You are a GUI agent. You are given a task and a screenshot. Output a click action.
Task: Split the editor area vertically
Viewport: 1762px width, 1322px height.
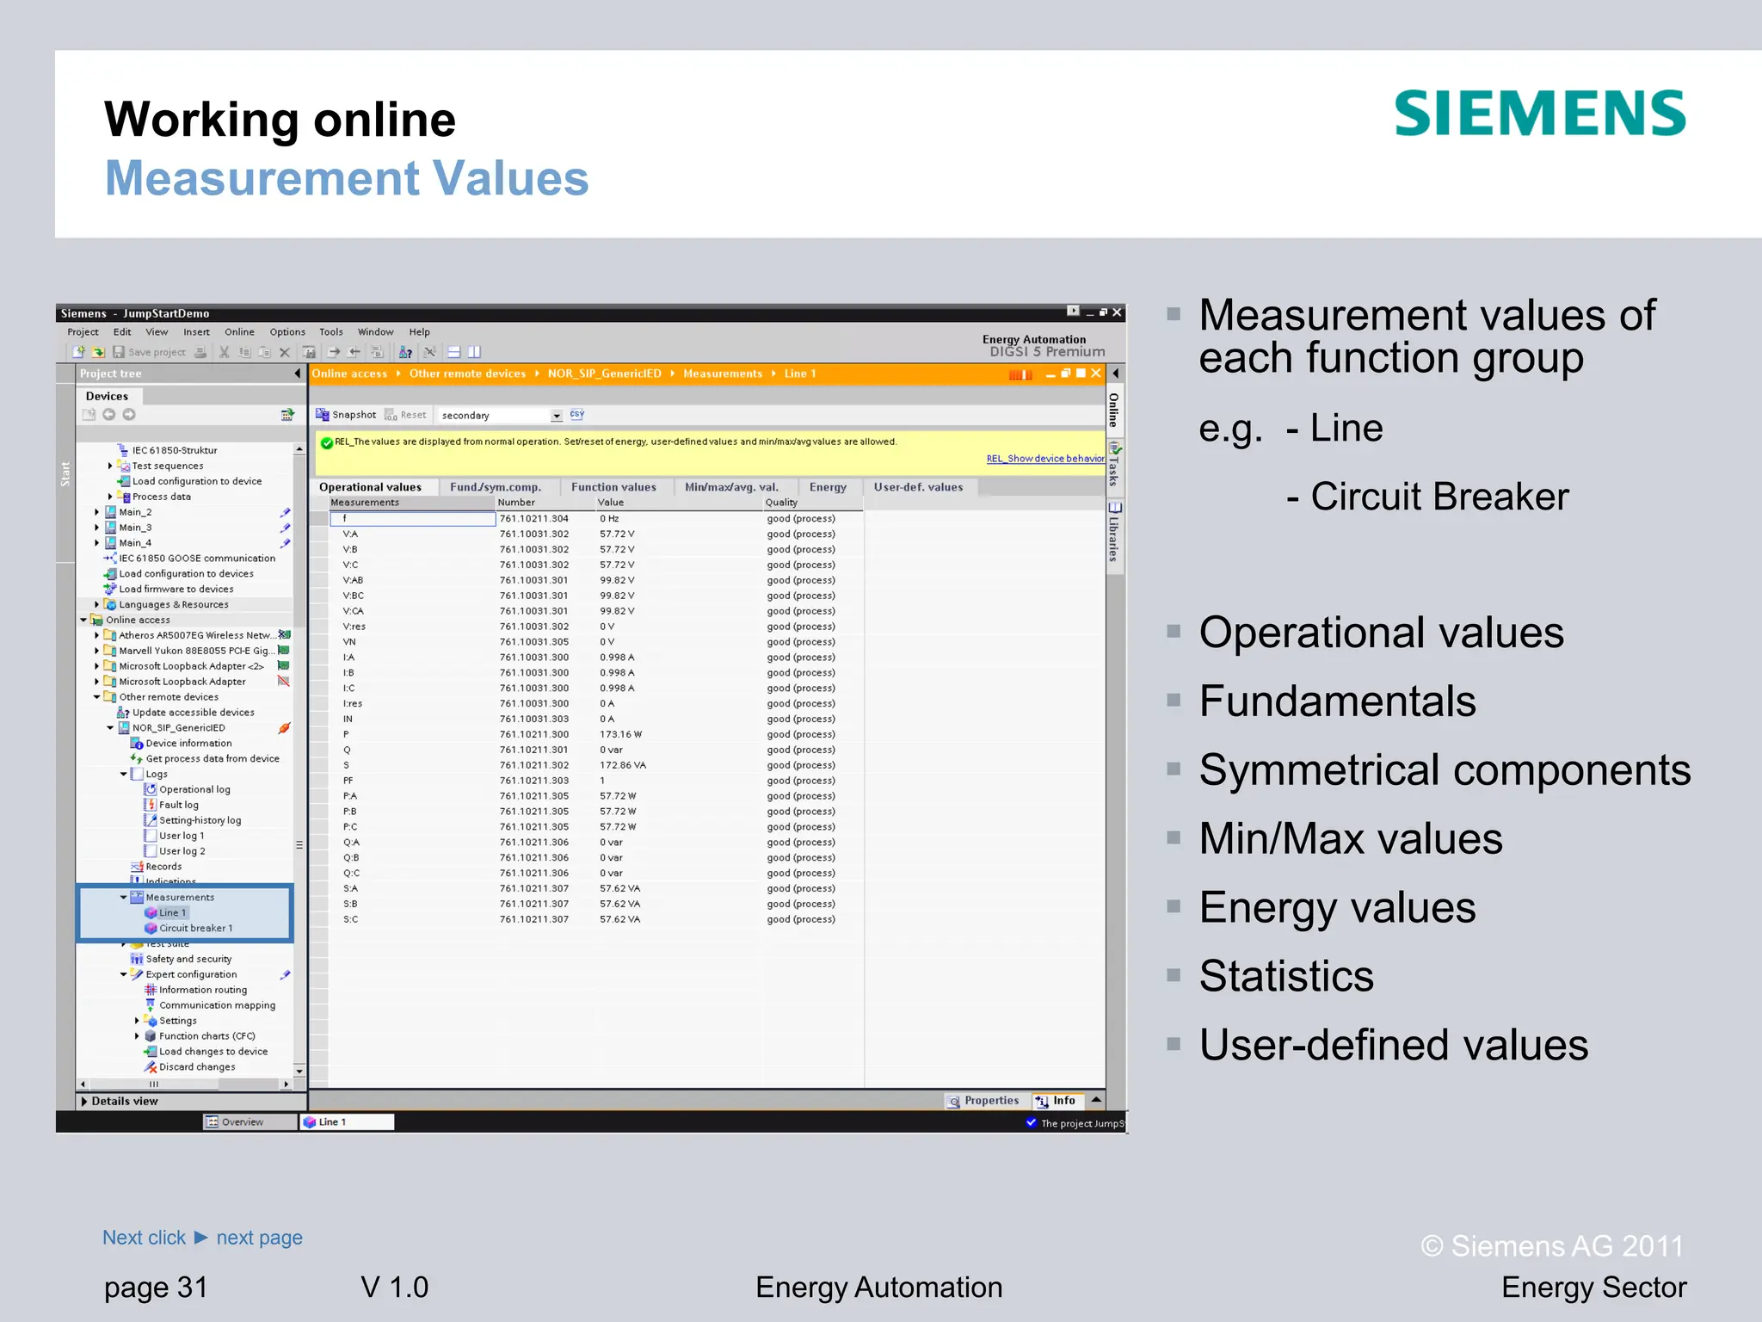pyautogui.click(x=474, y=352)
